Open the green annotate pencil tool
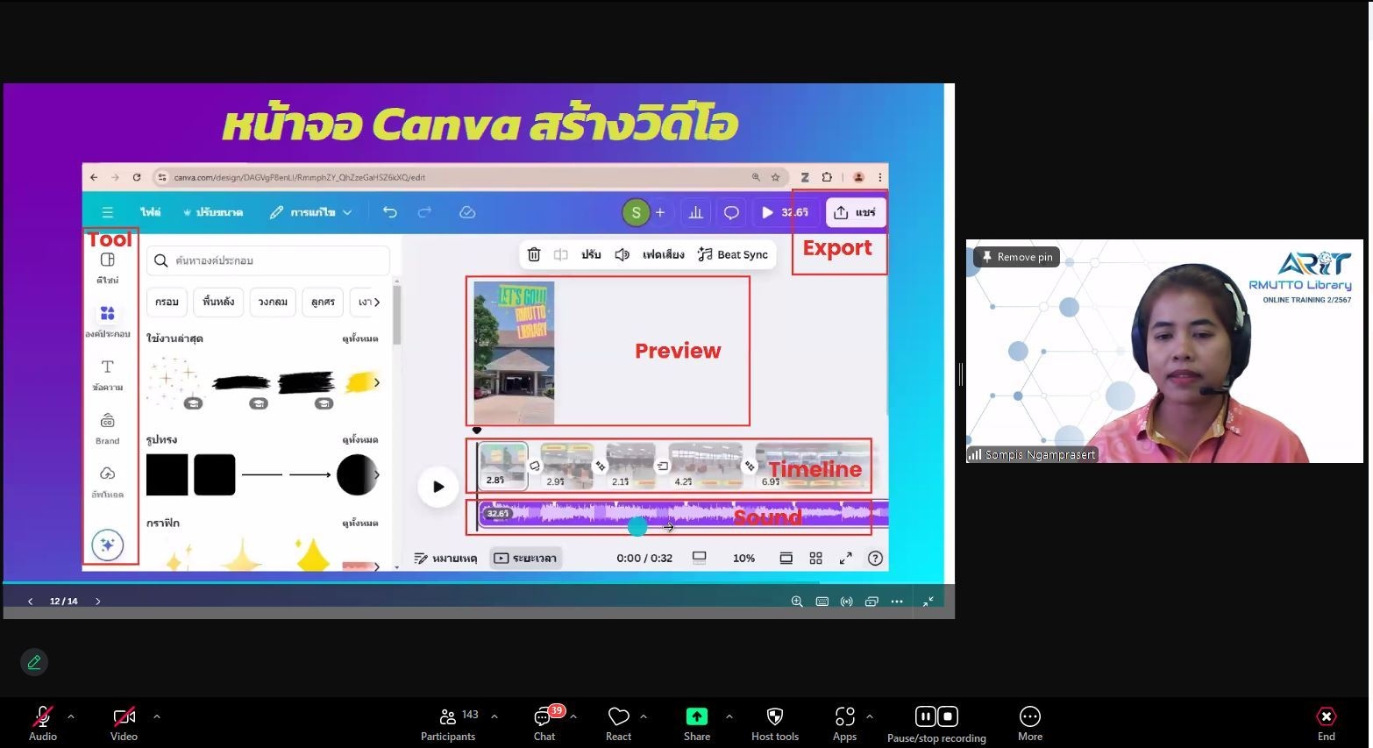Image resolution: width=1373 pixels, height=748 pixels. (34, 662)
